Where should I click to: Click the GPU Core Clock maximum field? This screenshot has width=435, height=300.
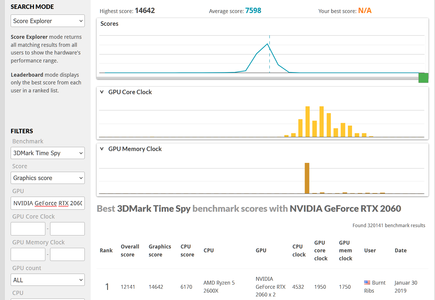(x=67, y=229)
